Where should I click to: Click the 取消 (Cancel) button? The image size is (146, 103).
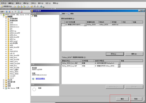pyautogui.click(x=136, y=99)
